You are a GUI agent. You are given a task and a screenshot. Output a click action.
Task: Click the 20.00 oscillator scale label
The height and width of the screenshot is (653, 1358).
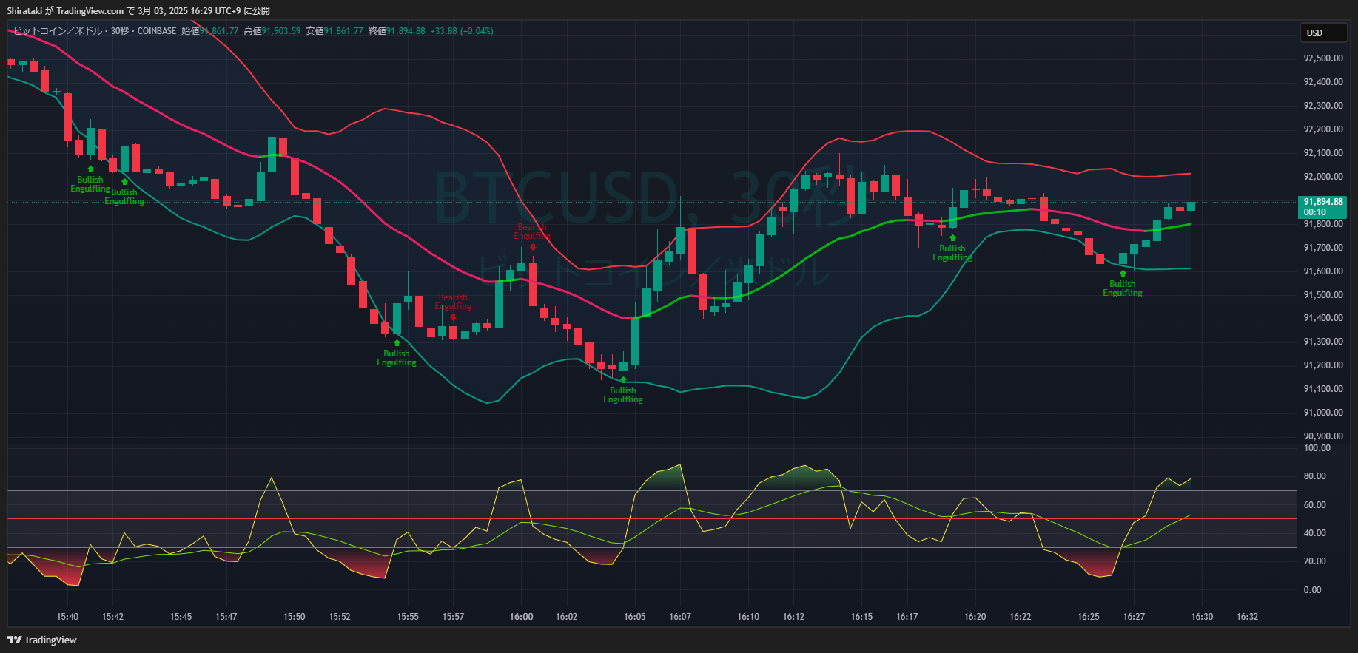(x=1315, y=561)
